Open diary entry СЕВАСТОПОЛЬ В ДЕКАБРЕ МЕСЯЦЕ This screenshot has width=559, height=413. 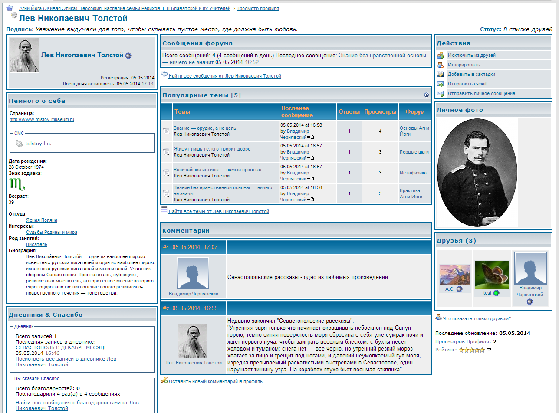pos(61,347)
